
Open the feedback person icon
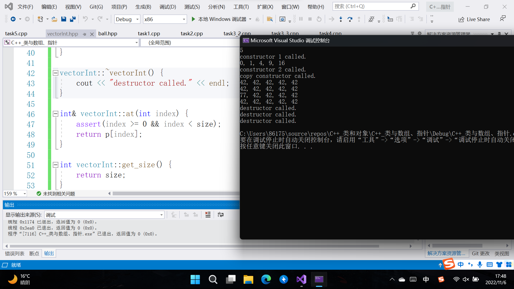click(502, 18)
